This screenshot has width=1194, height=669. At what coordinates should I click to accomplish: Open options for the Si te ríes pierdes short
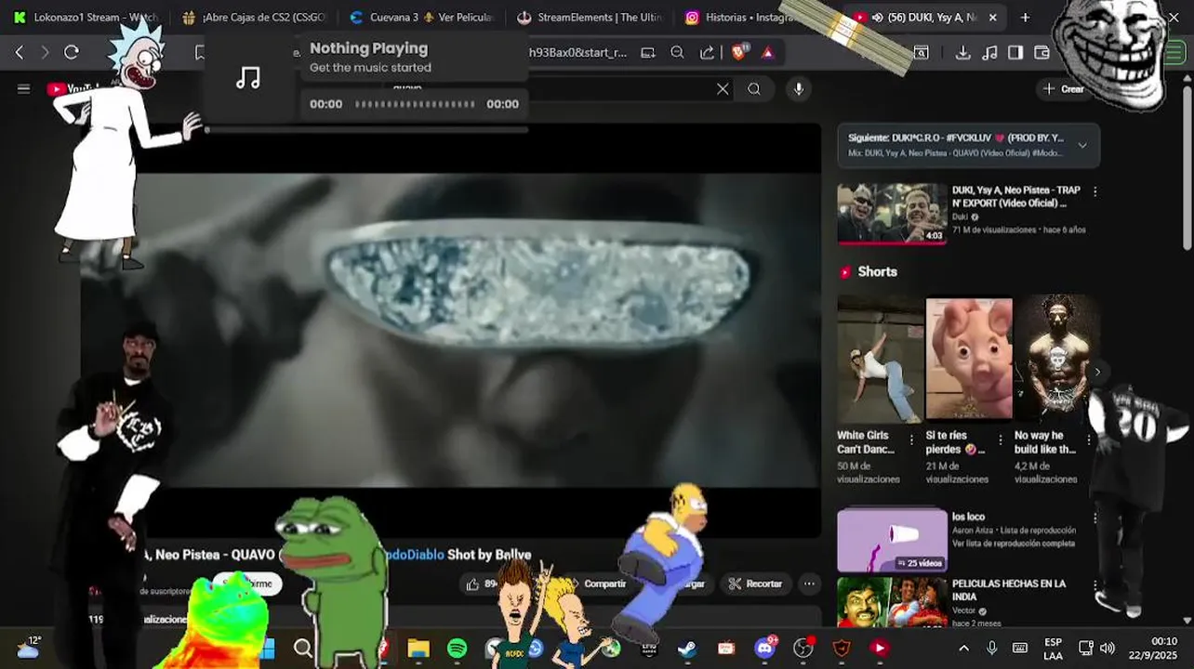[x=1001, y=439]
